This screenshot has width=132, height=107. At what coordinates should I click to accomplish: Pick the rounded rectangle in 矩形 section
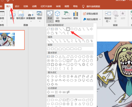(52, 49)
